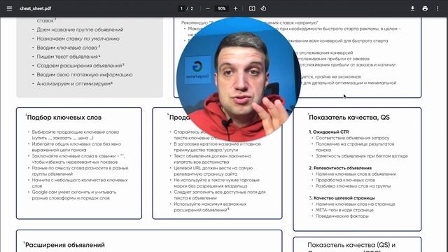Click the text 'Заметность объявления при беглом взгляде'
448x252 pixels.
[362, 156]
